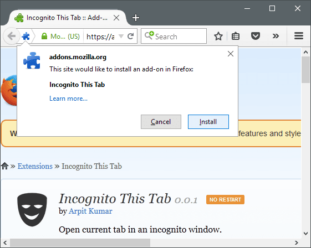The height and width of the screenshot is (248, 311).
Task: Click the green padlock site identity
Action: 44,36
